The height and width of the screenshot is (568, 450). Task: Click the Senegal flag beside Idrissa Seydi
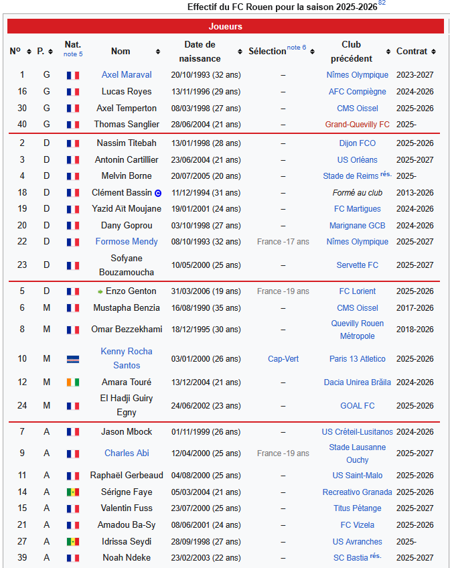point(73,542)
